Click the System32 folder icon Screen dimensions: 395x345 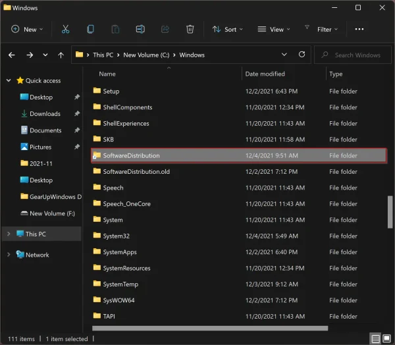point(97,235)
